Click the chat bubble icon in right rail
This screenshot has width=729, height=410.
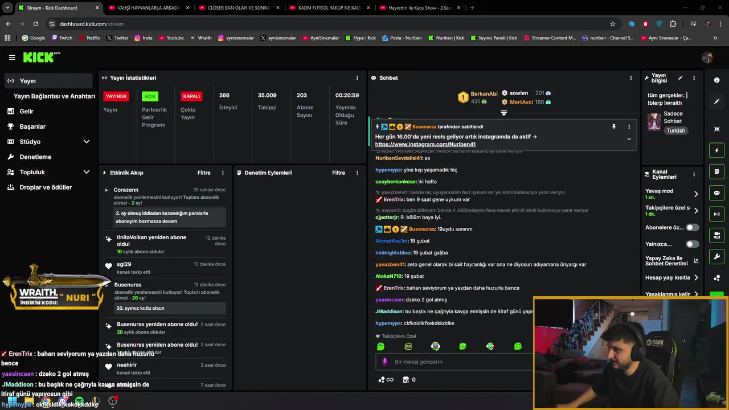point(716,193)
